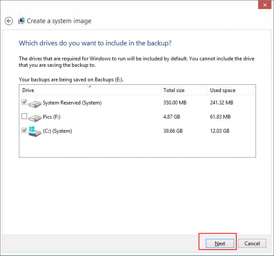Click the Cancel button
Screen dimensions: 274x256
pos(252,243)
